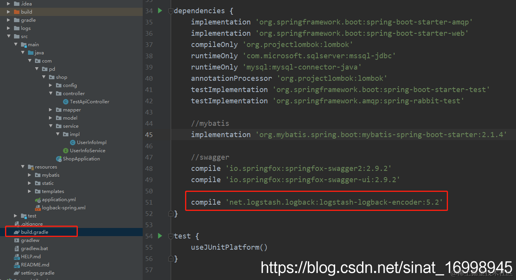Image resolution: width=516 pixels, height=280 pixels.
Task: Select settings.gradle in project tree
Action: [38, 273]
